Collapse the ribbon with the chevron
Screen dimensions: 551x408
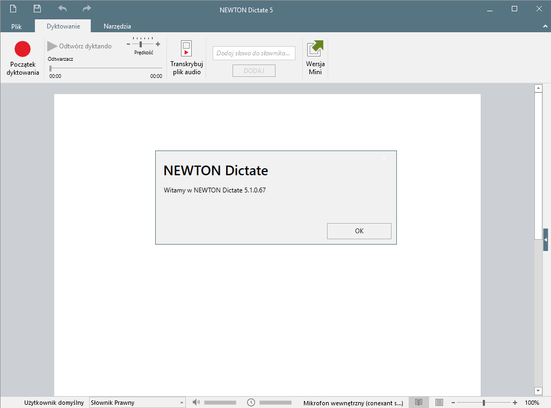pos(545,26)
